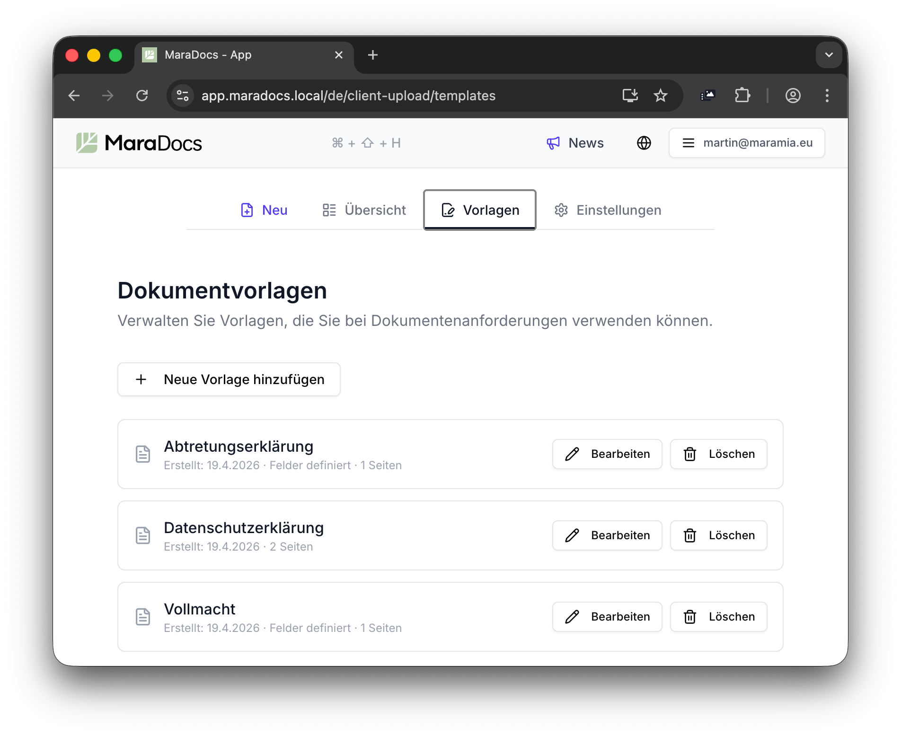This screenshot has width=901, height=736.
Task: Click the Vollmacht document icon
Action: tap(143, 617)
